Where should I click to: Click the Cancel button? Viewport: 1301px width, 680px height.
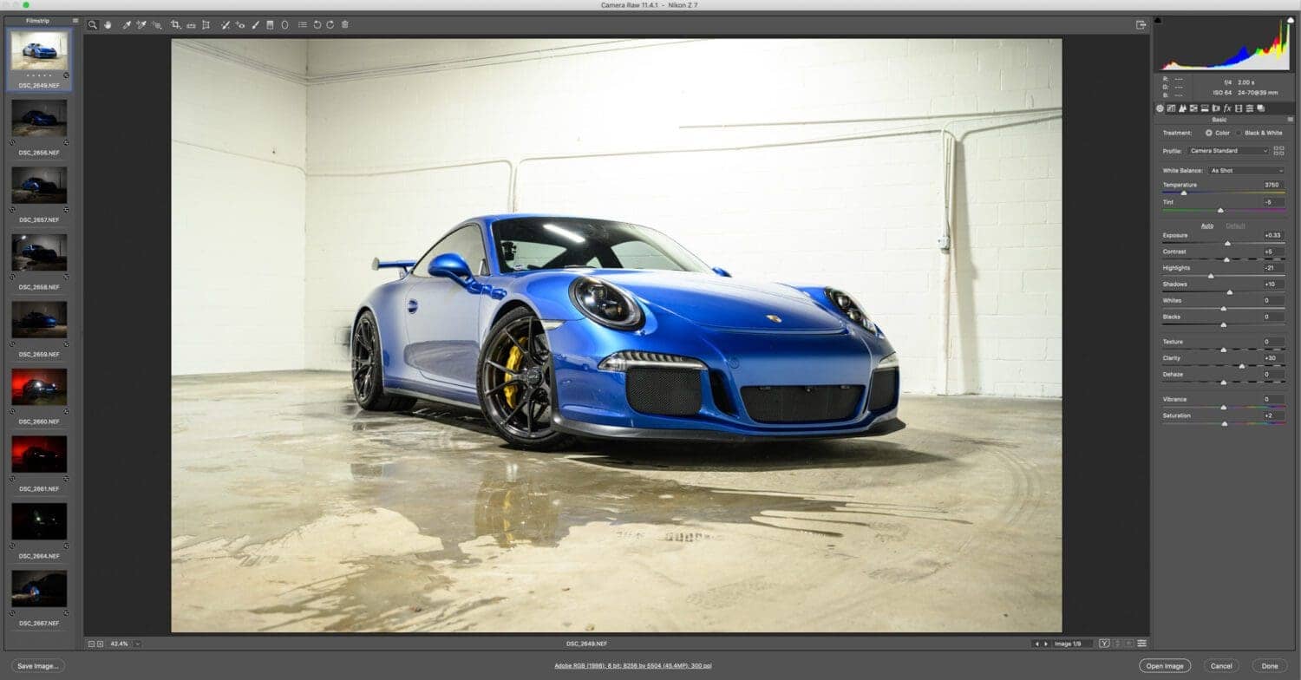[1220, 666]
